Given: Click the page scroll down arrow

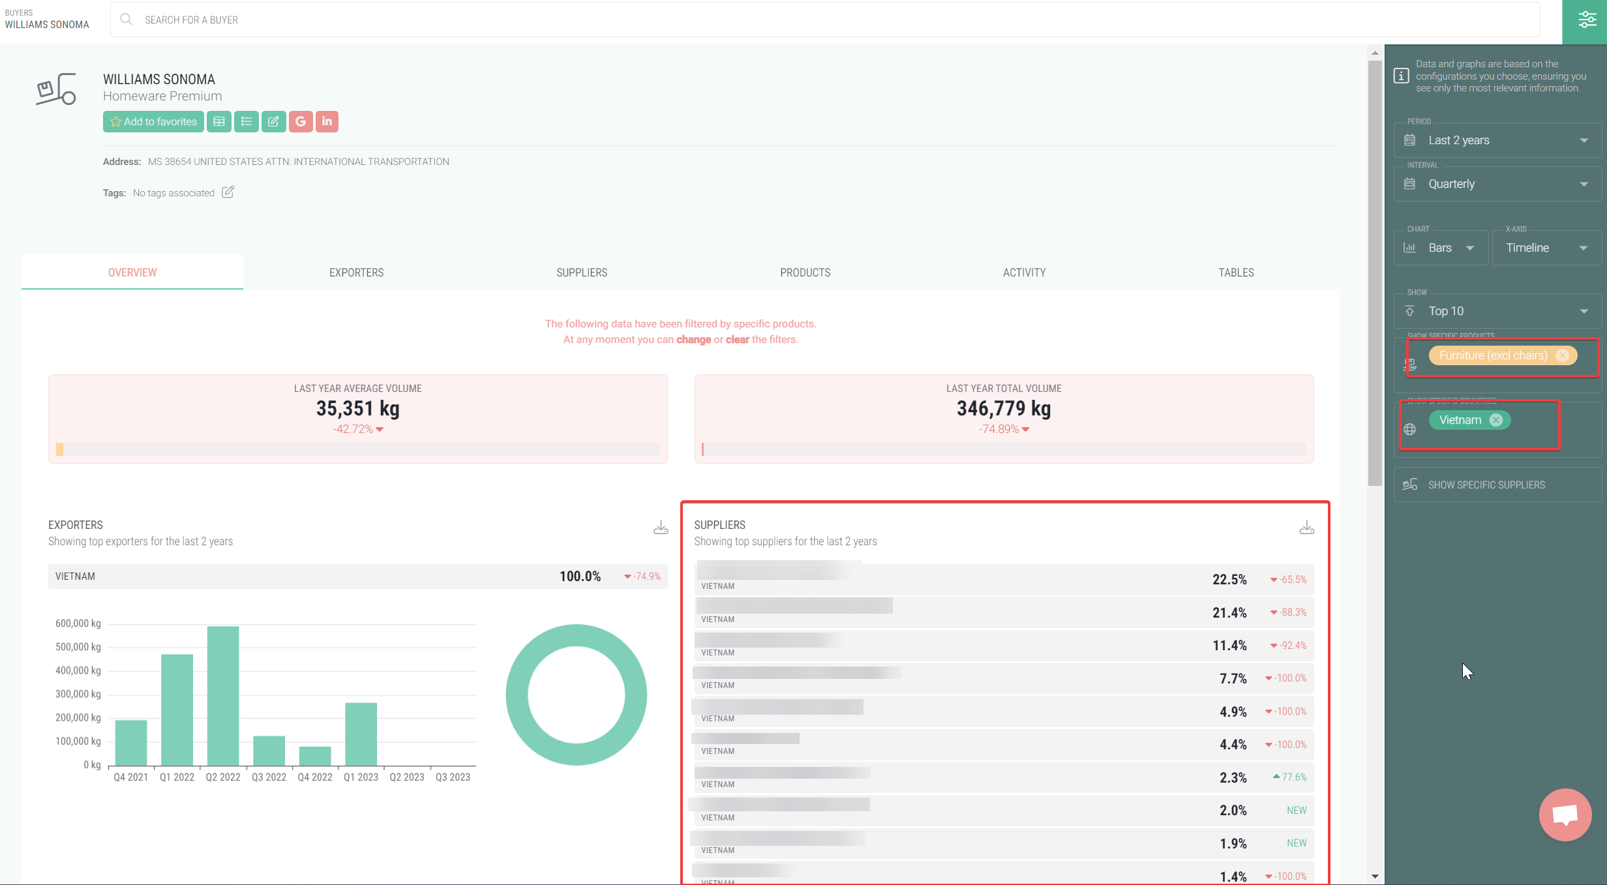Looking at the screenshot, I should tap(1375, 877).
